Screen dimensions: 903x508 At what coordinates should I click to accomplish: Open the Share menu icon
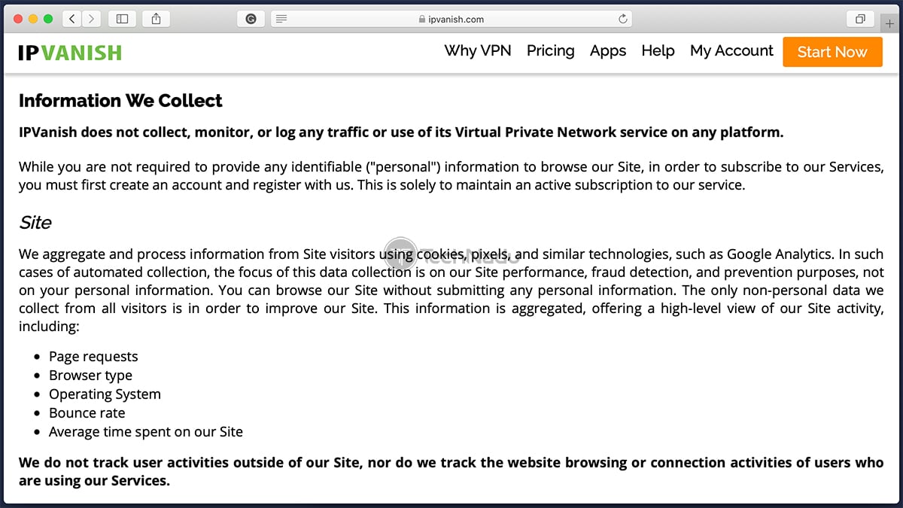(x=156, y=19)
